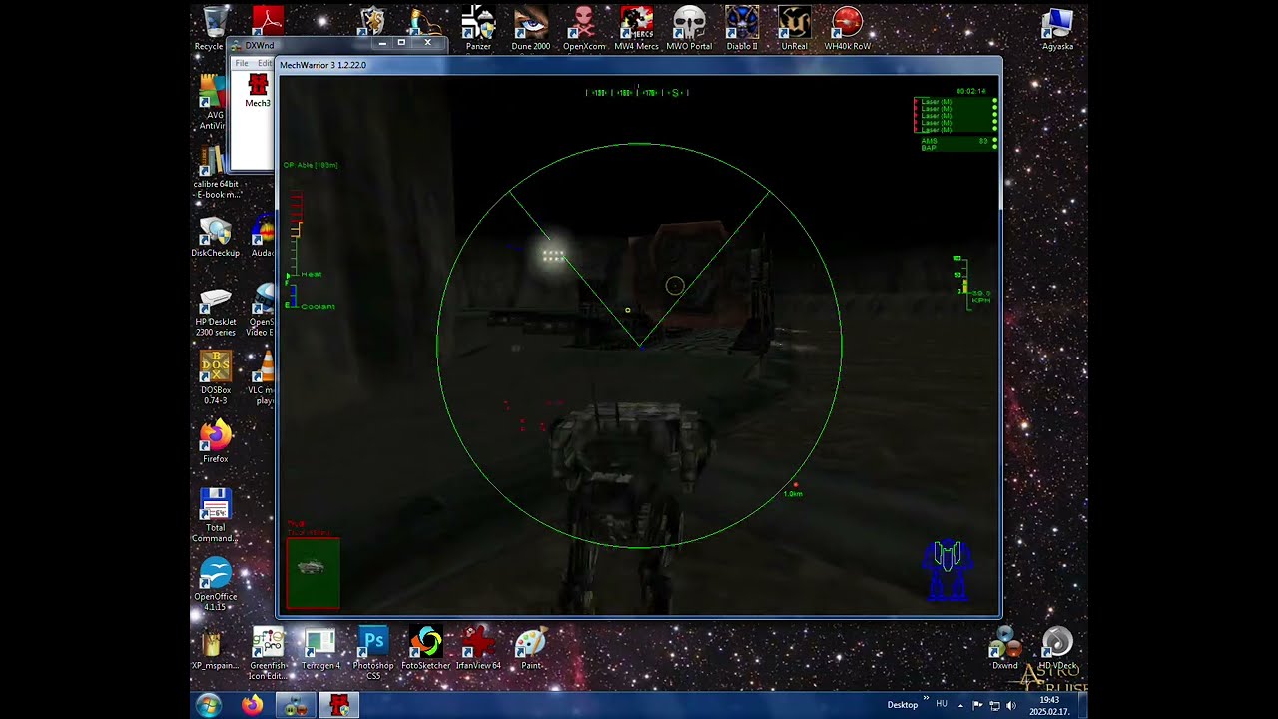Viewport: 1278px width, 719px height.
Task: Click the Firefox taskbar button
Action: click(x=253, y=705)
